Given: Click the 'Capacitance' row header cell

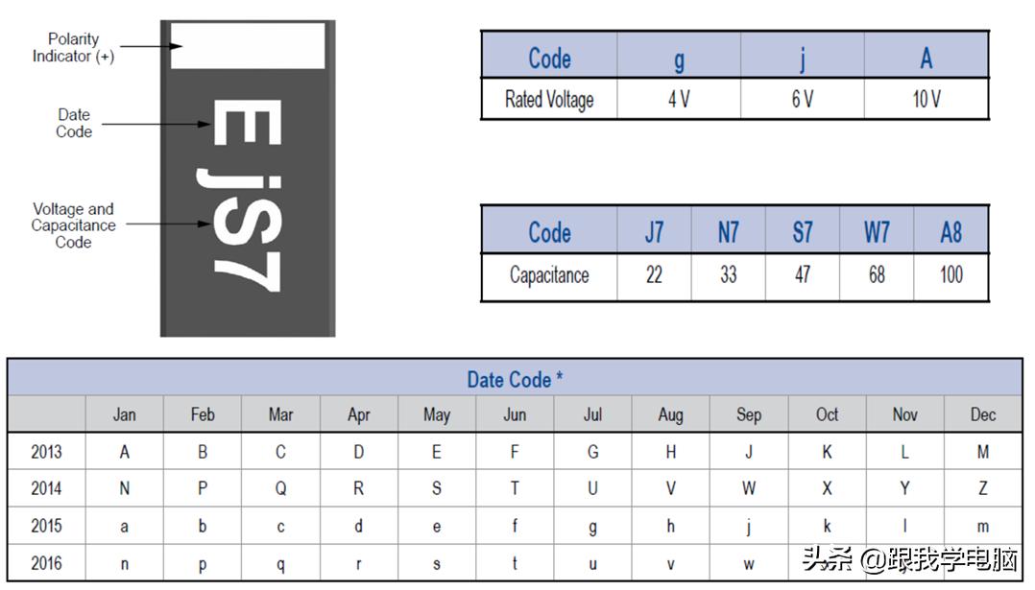Looking at the screenshot, I should click(x=549, y=275).
